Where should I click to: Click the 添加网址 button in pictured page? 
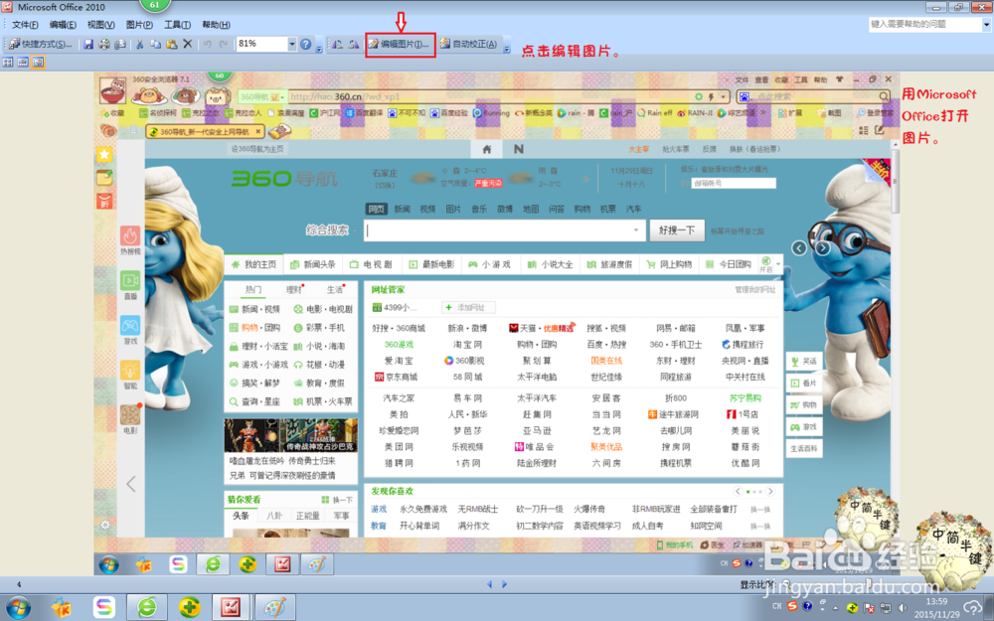468,307
